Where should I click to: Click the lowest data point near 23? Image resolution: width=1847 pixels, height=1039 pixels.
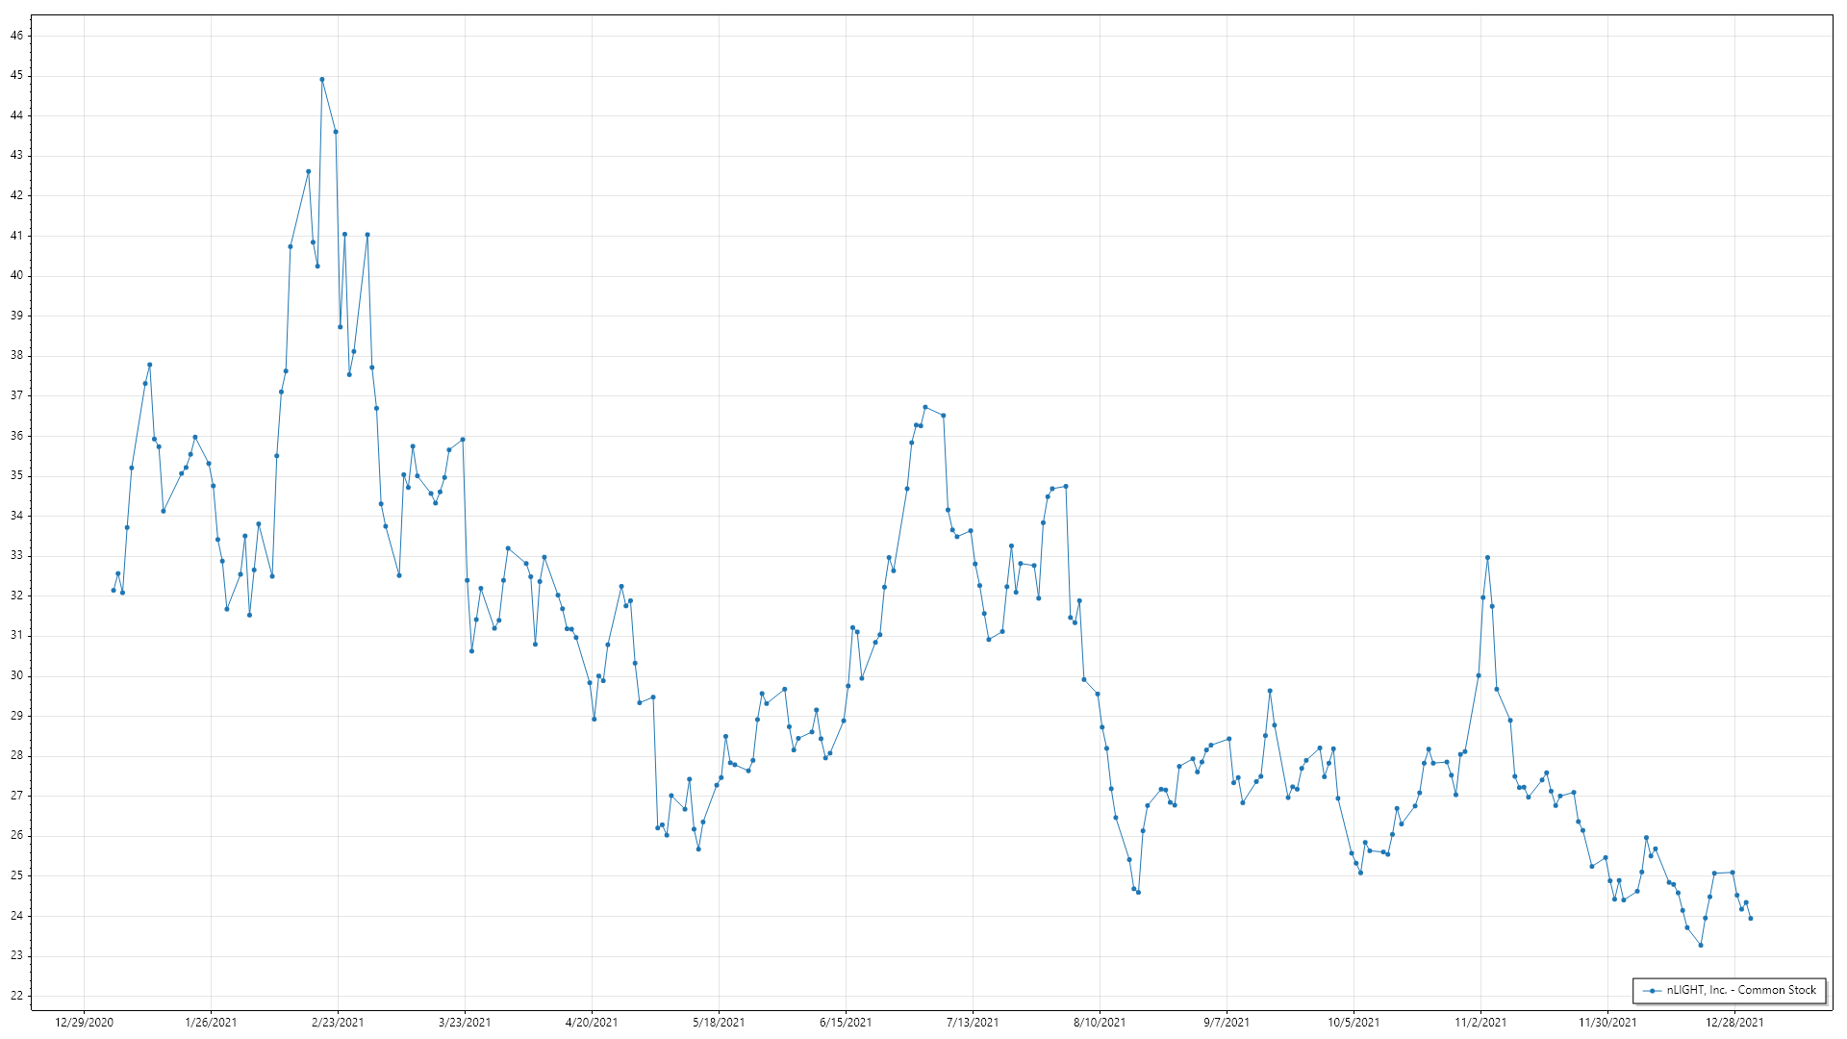pos(1701,946)
